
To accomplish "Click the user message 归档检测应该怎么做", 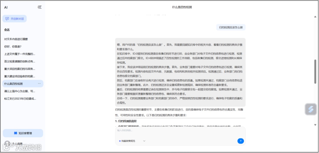I will 231,27.
